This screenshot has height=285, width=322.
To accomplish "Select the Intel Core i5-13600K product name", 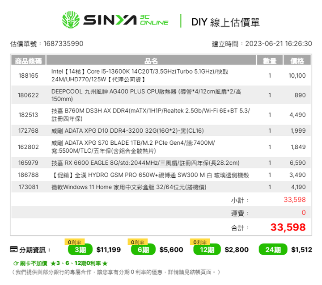I will (x=140, y=75).
